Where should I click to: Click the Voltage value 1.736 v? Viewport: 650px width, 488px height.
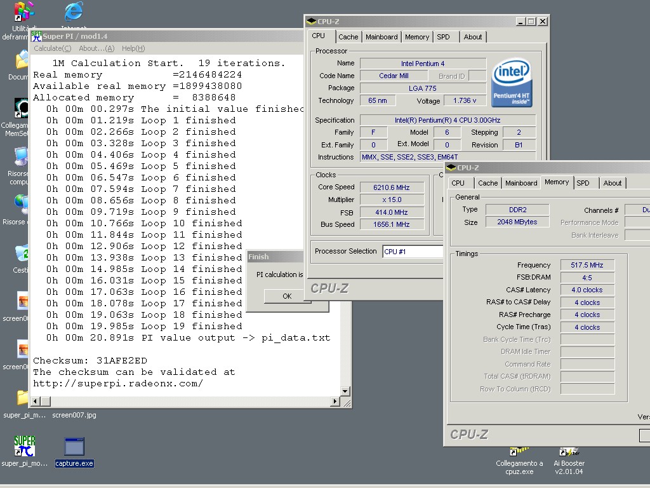point(465,100)
